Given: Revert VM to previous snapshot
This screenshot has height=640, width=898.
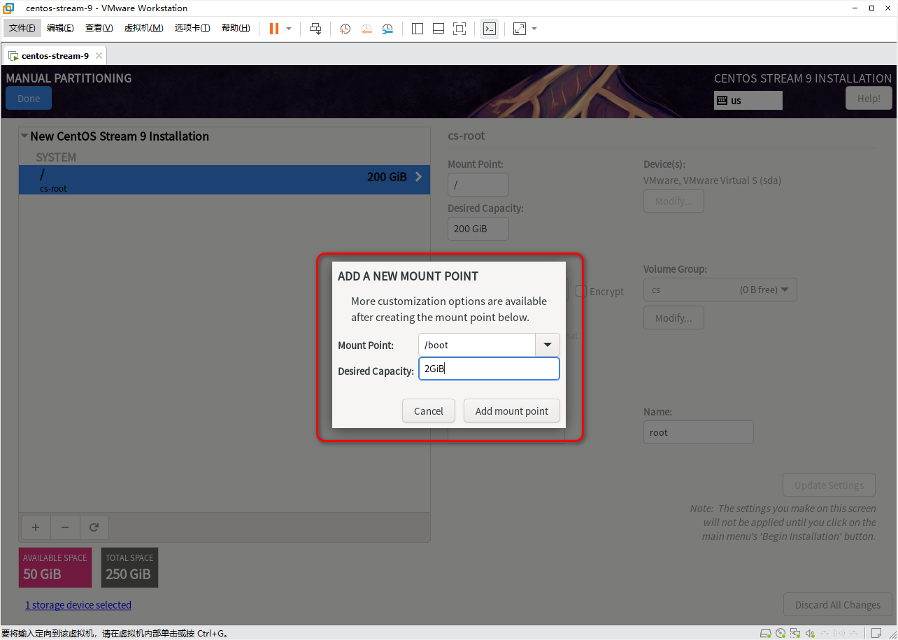Looking at the screenshot, I should click(x=366, y=29).
